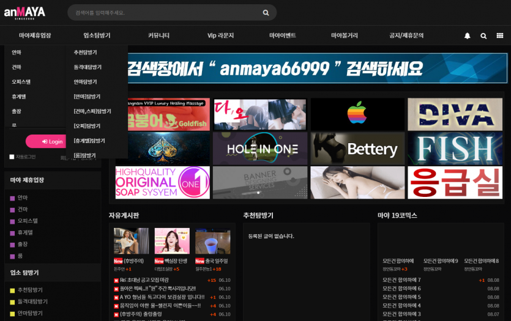Click the anMAYA site logo
Image resolution: width=511 pixels, height=321 pixels.
[24, 13]
